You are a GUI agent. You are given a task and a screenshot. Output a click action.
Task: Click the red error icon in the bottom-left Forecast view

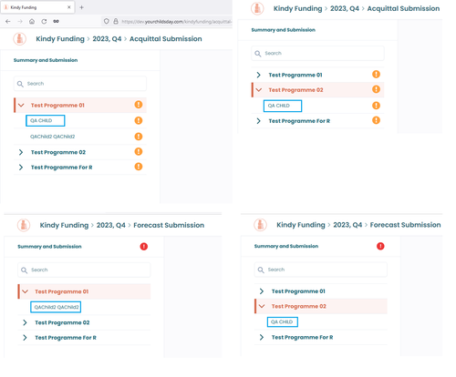tap(144, 247)
